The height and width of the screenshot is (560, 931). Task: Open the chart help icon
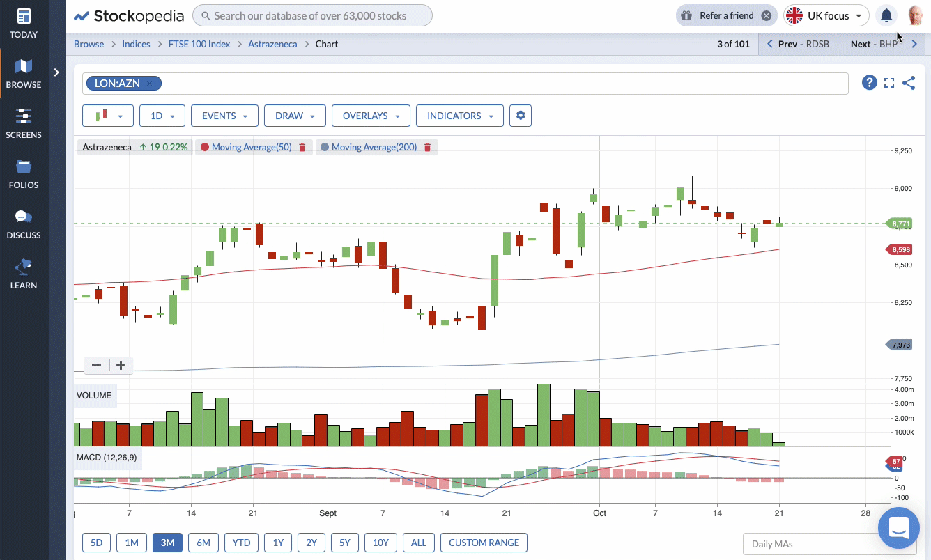(x=869, y=83)
